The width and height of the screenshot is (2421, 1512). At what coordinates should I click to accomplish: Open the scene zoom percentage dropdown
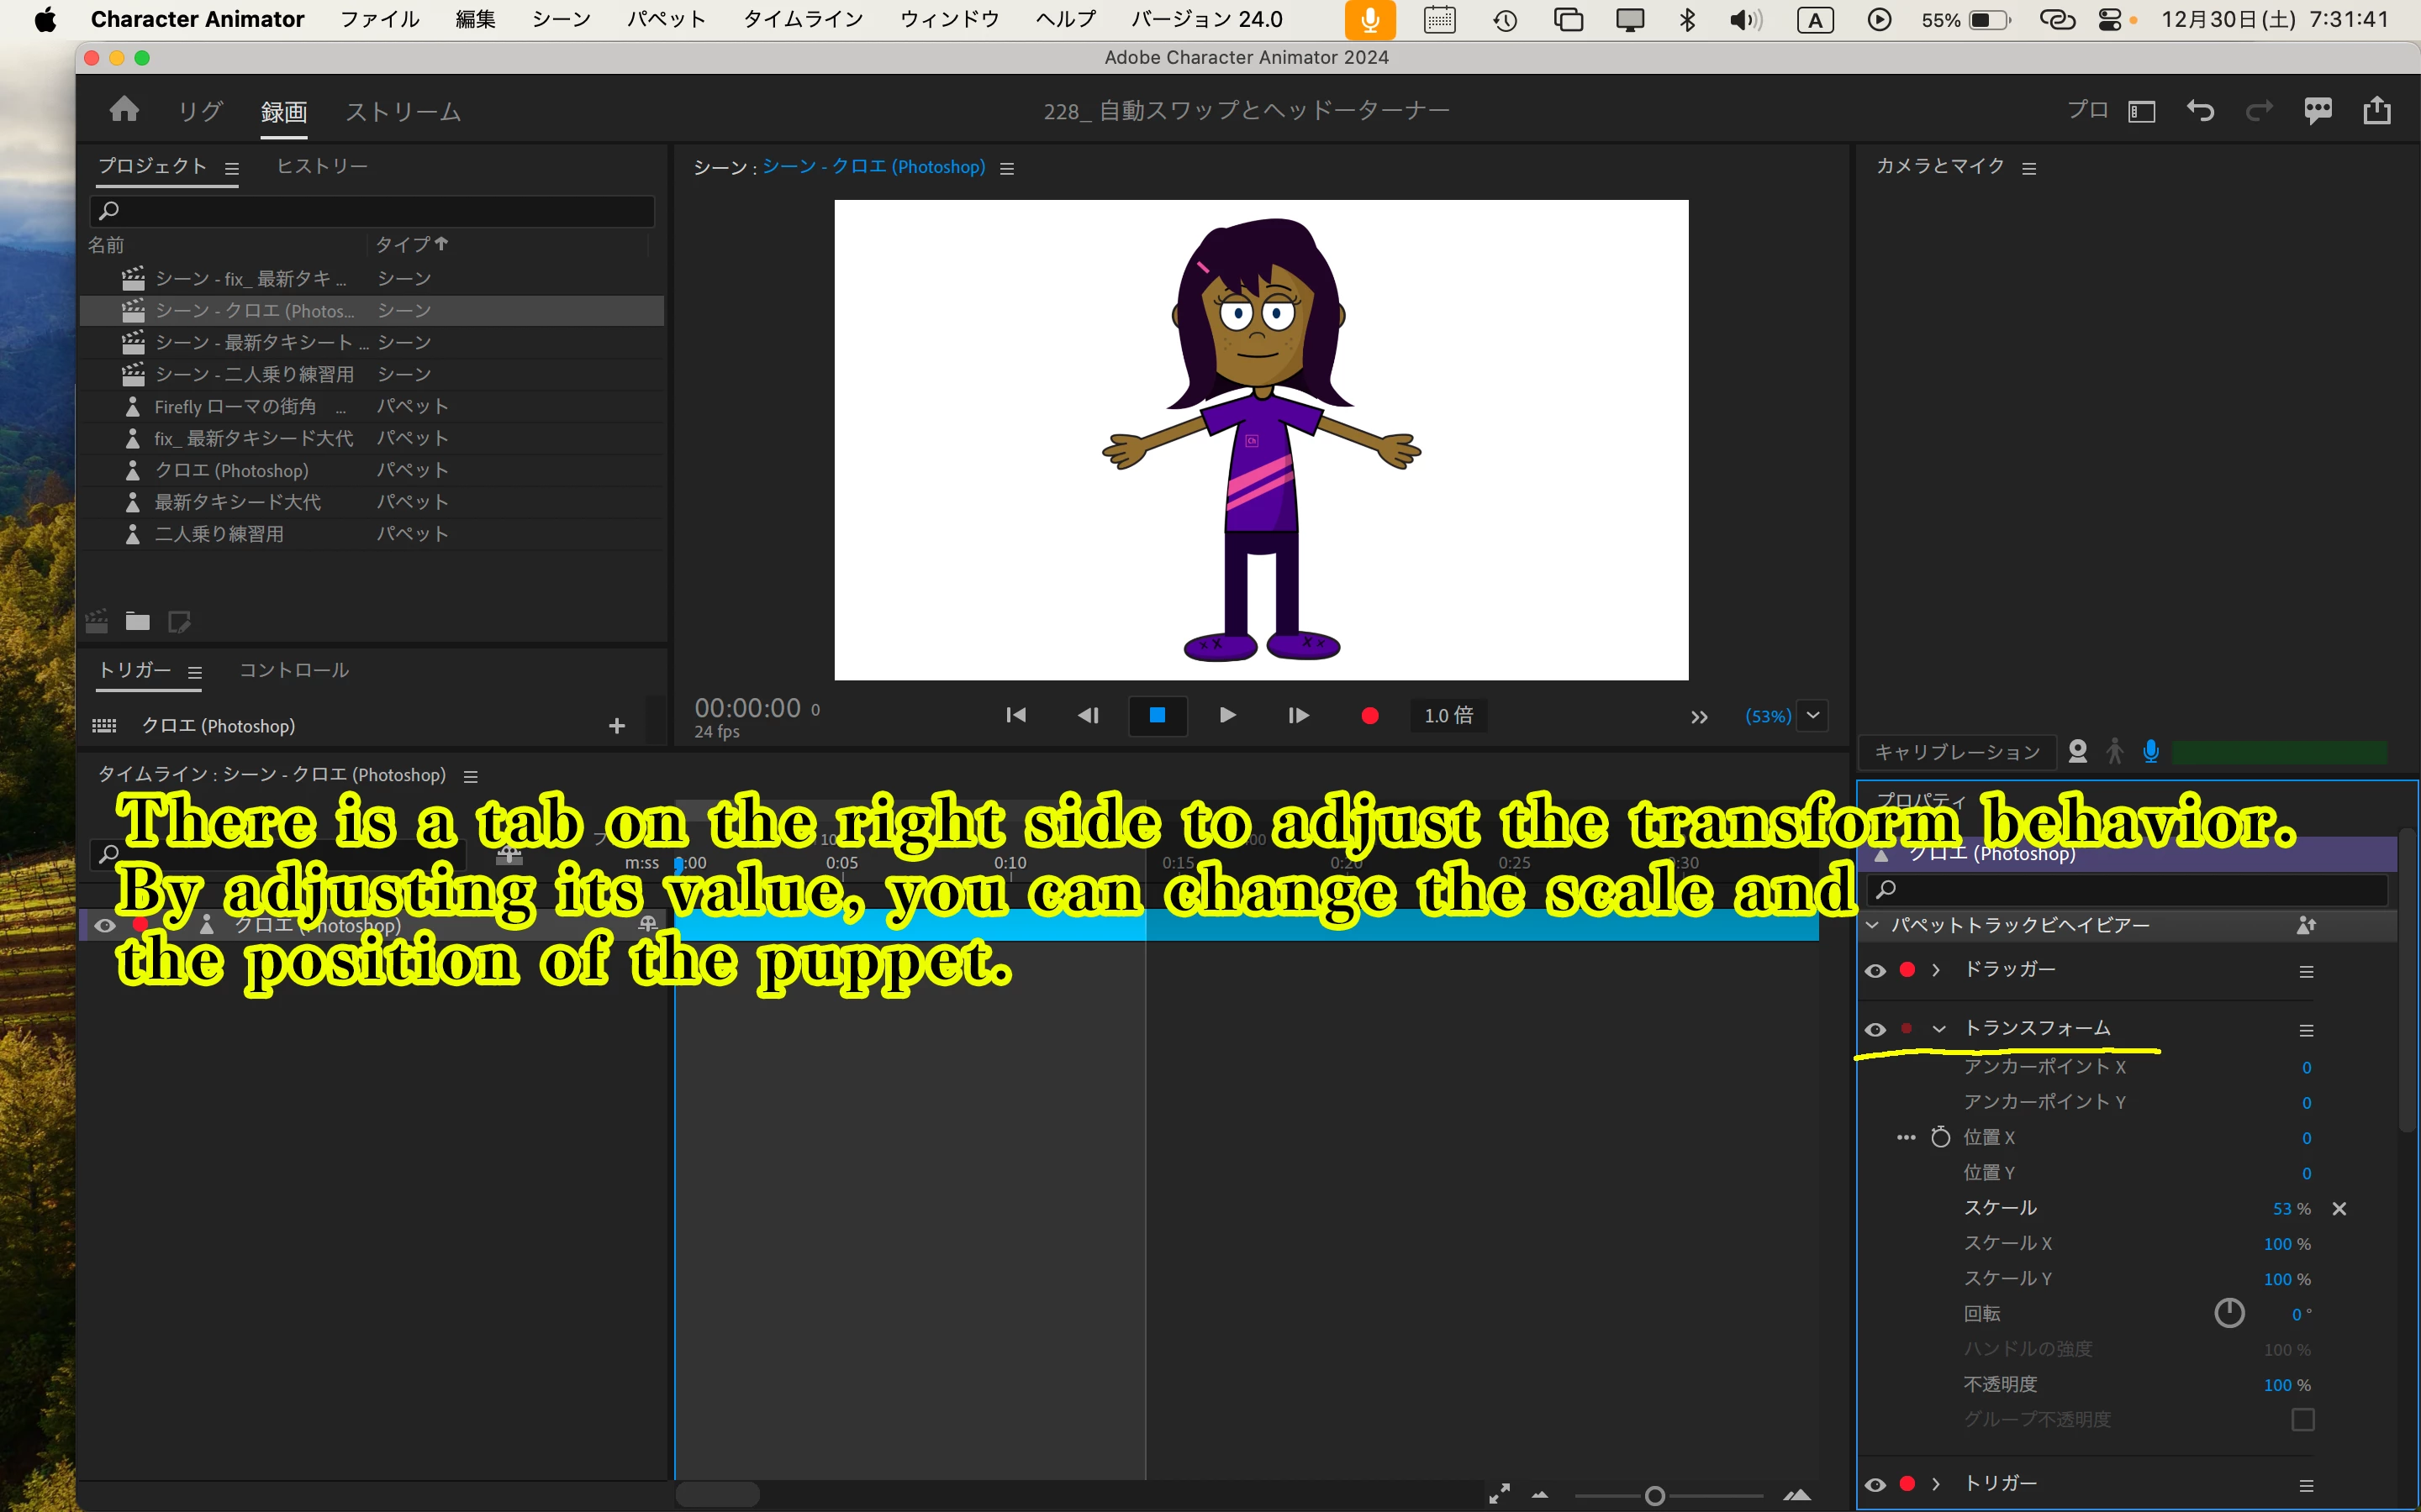[x=1812, y=716]
